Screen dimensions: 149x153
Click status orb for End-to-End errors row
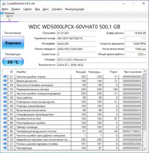[x=5, y=119]
